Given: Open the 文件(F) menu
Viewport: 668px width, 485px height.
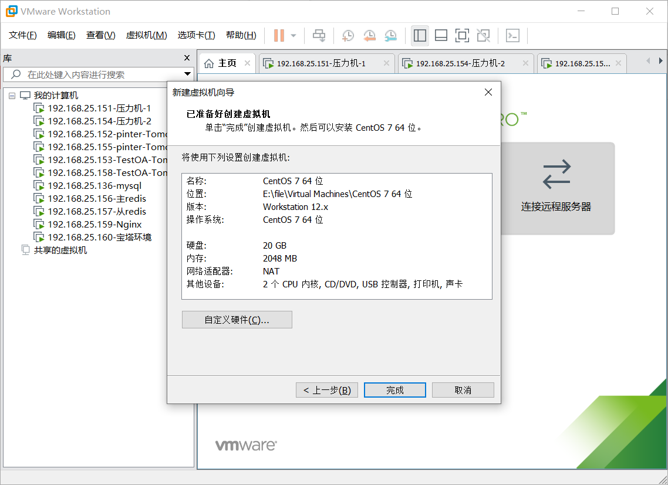Looking at the screenshot, I should pos(22,35).
